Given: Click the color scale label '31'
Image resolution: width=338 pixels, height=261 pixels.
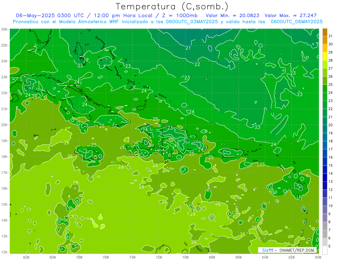Looking at the screenshot, I should pyautogui.click(x=330, y=36).
